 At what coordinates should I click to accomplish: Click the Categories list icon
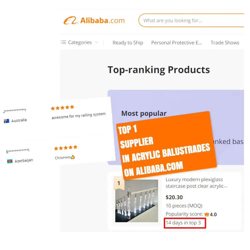pos(63,42)
